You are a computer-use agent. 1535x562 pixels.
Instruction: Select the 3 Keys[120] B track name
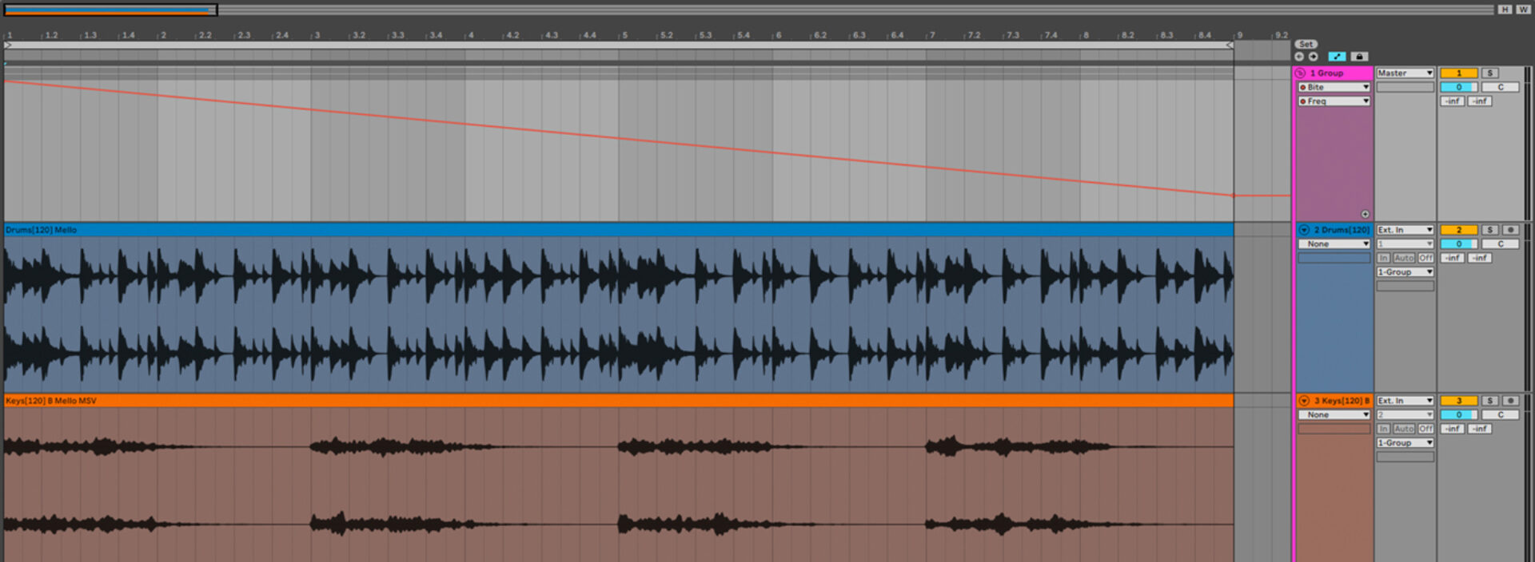pos(1342,401)
